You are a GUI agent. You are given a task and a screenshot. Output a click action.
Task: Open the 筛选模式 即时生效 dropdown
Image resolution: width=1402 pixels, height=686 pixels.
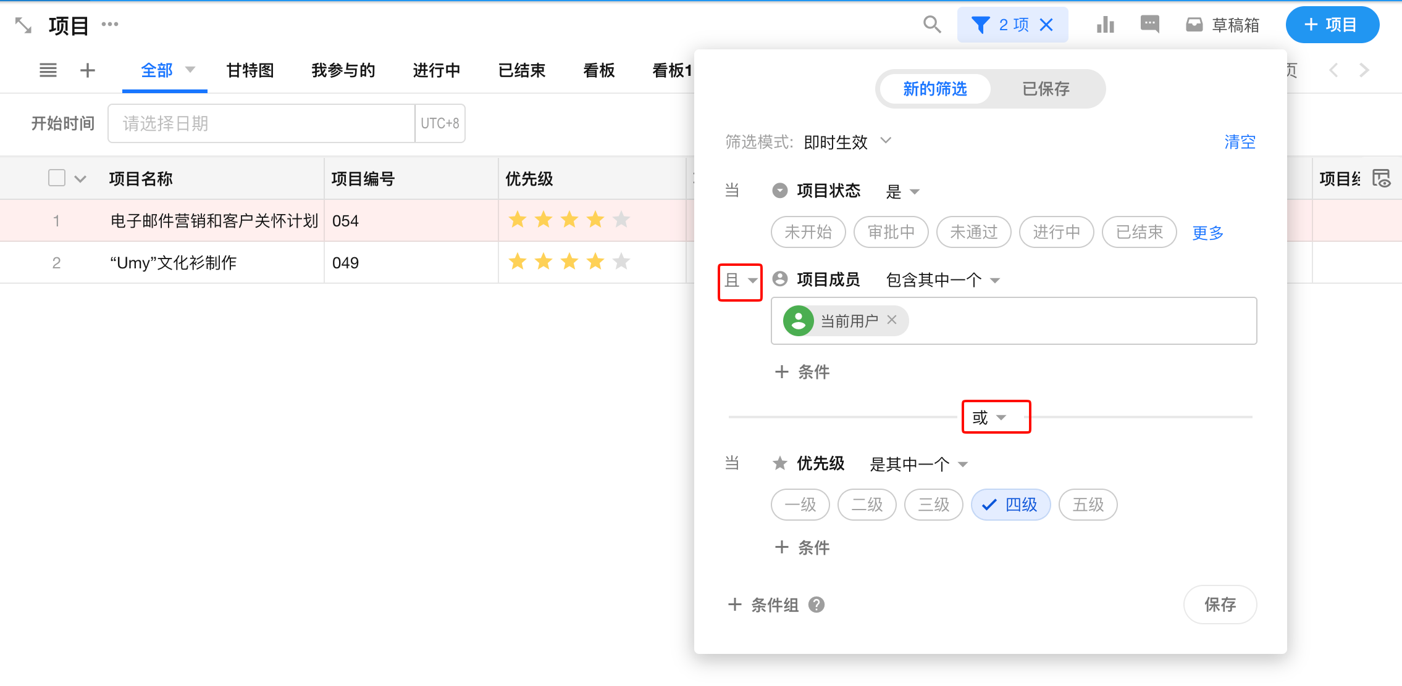coord(847,142)
